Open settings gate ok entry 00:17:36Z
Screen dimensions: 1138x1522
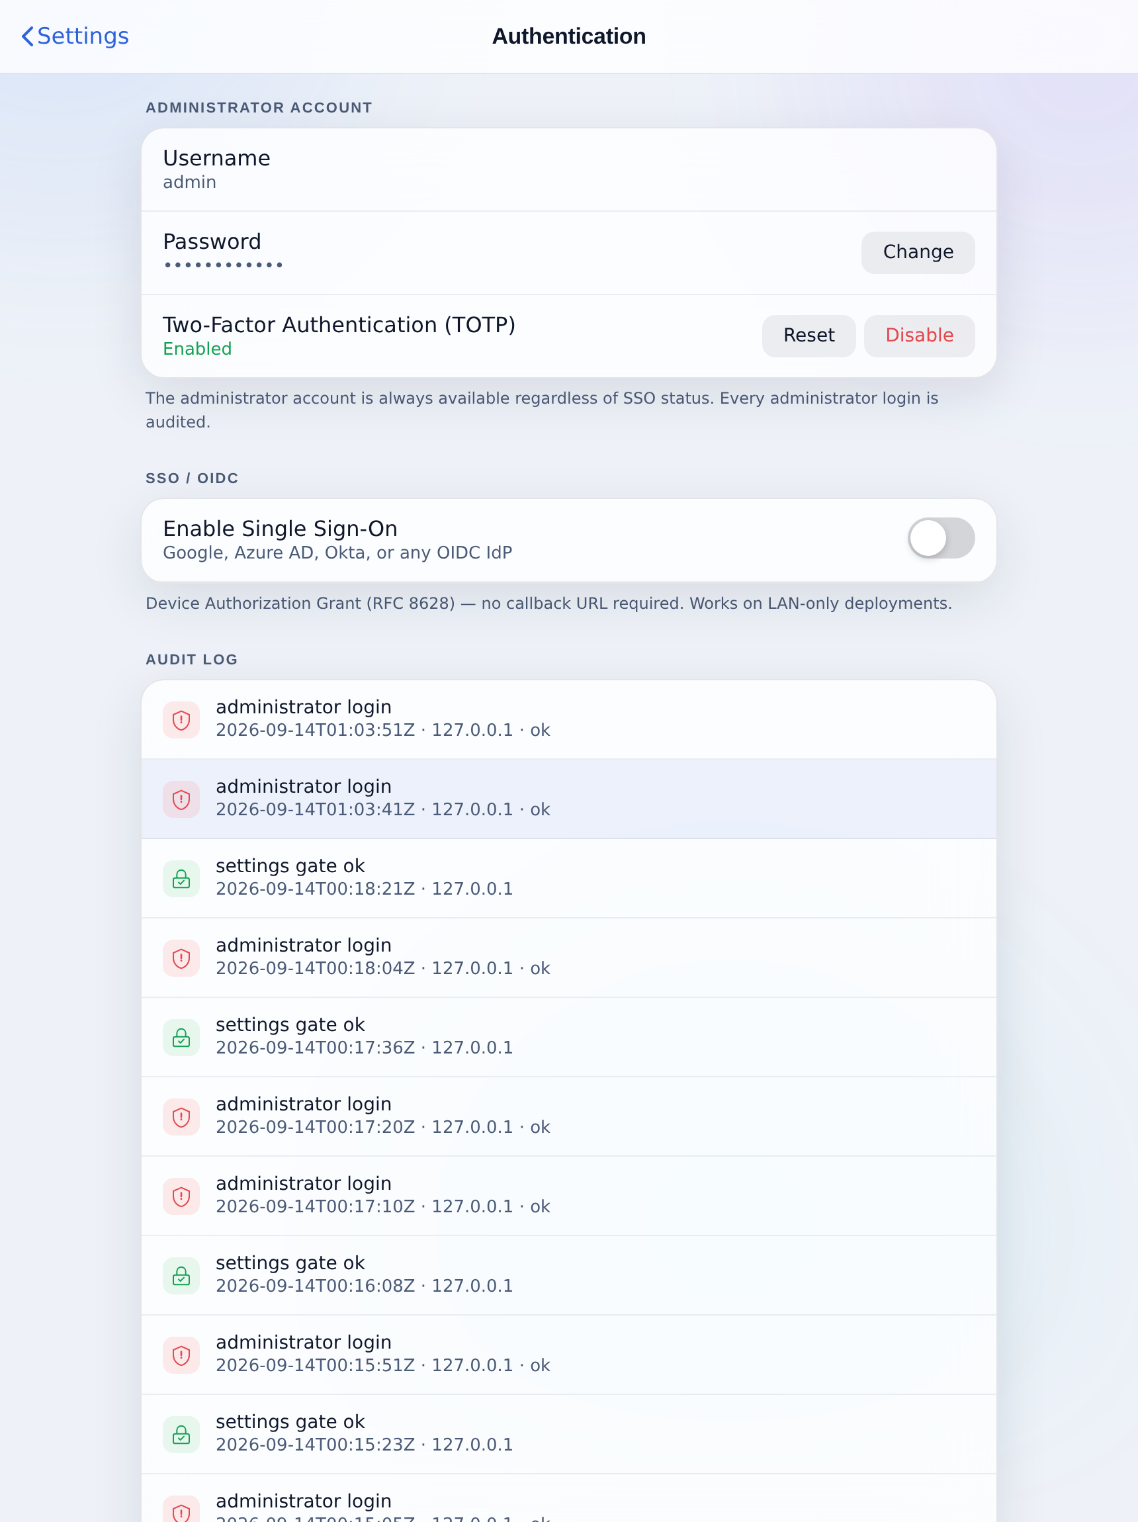tap(568, 1038)
